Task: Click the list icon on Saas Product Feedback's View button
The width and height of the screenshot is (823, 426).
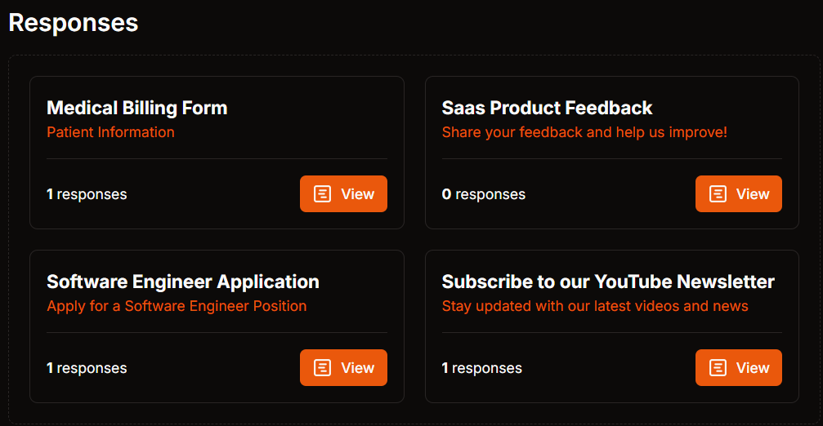Action: [x=718, y=194]
